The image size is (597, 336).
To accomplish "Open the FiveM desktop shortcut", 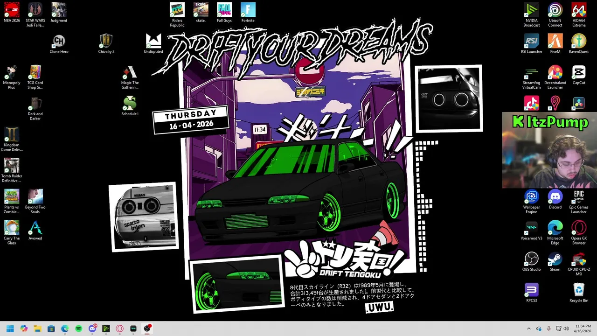I will coord(555,44).
